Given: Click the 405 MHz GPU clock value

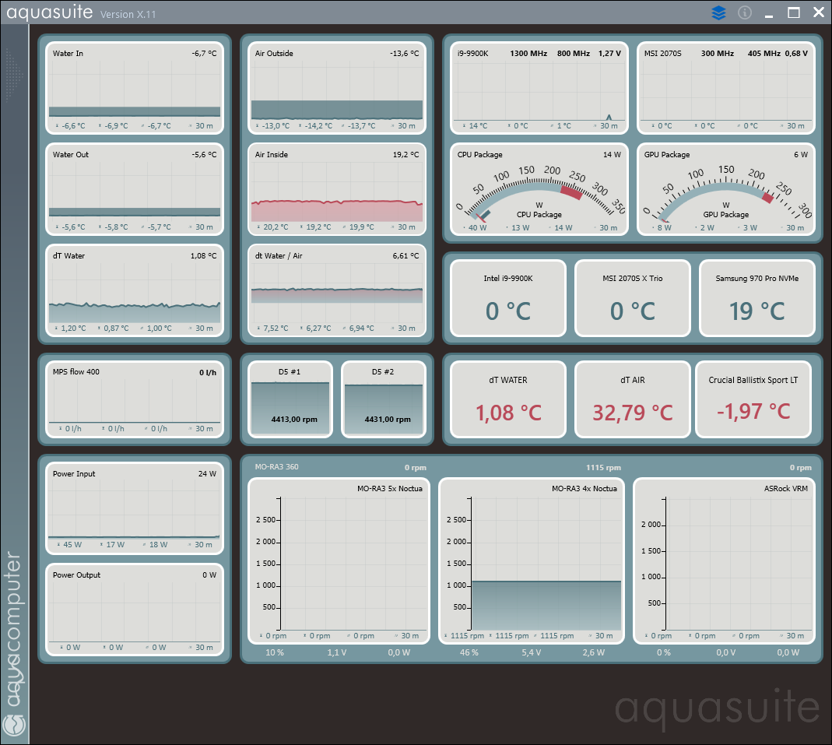Looking at the screenshot, I should click(764, 53).
